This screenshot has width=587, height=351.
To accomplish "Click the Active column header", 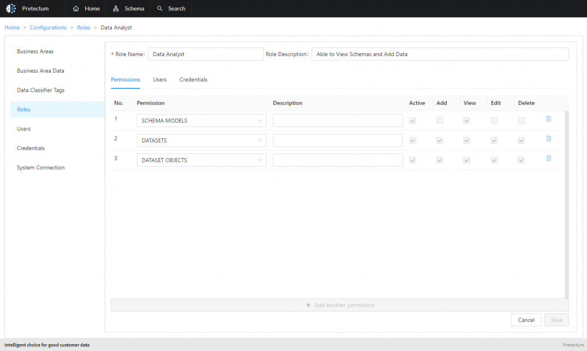I will tap(417, 103).
